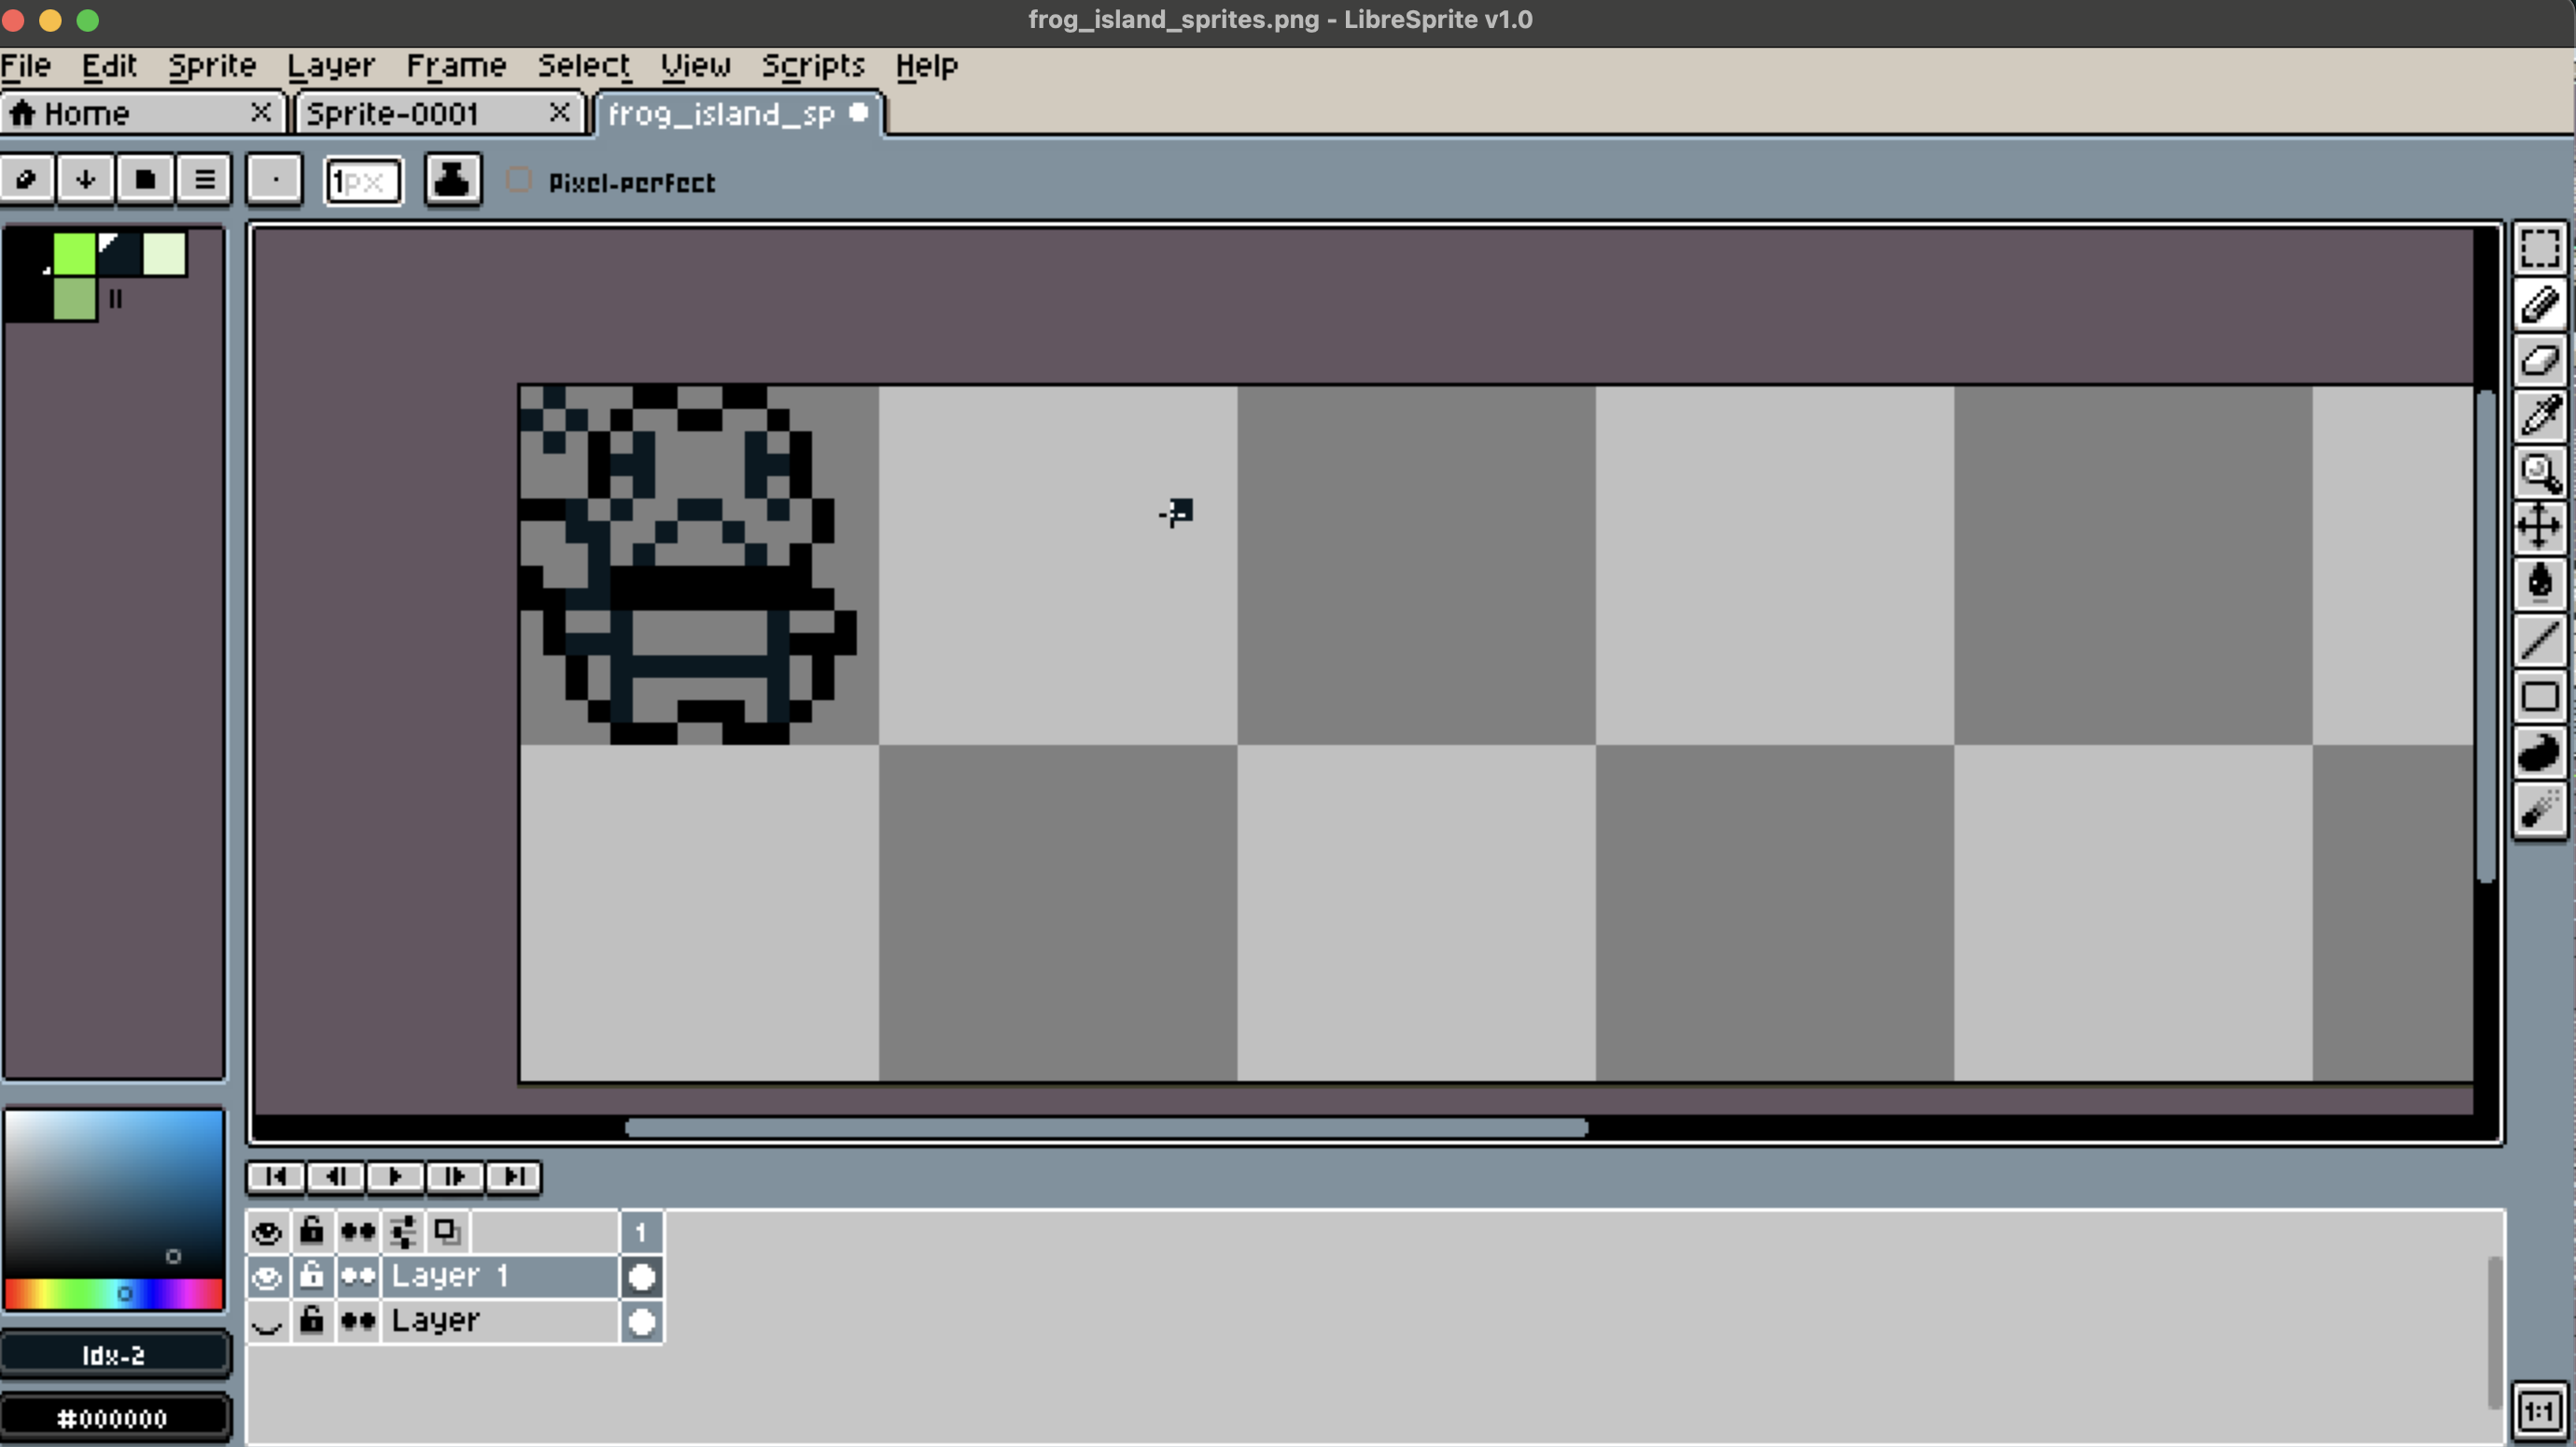Image resolution: width=2576 pixels, height=1447 pixels.
Task: Open the brush type selector
Action: [x=274, y=180]
